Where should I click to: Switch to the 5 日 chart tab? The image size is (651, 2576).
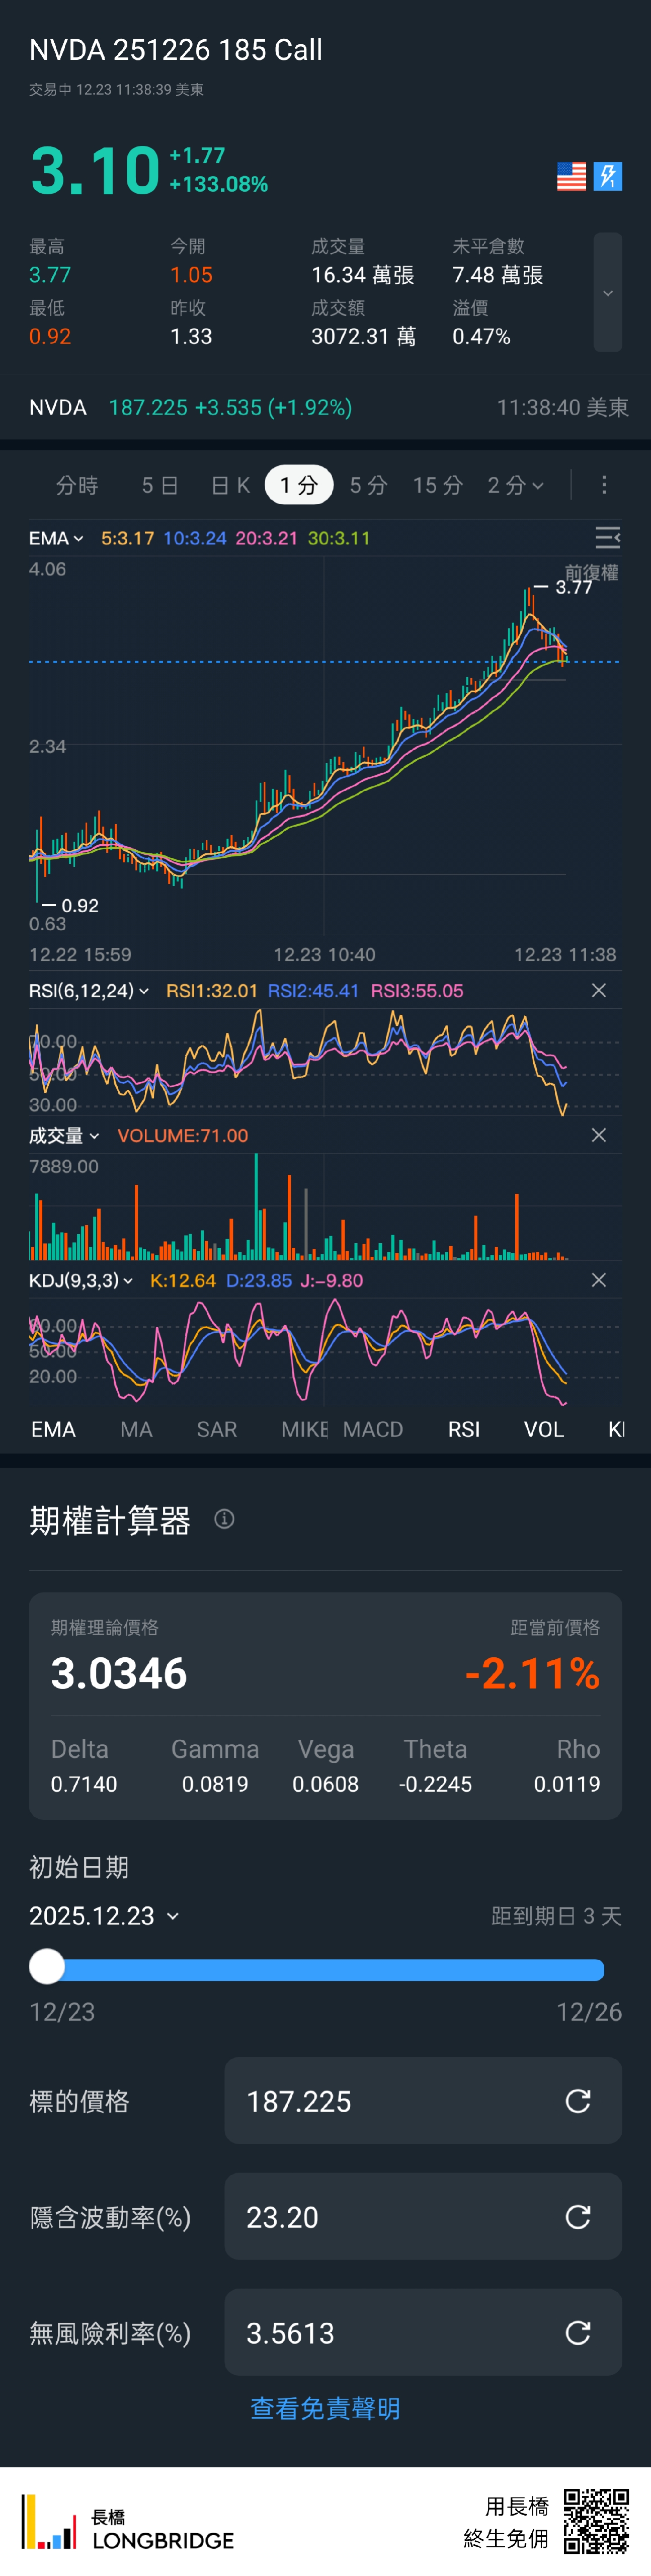click(x=160, y=485)
